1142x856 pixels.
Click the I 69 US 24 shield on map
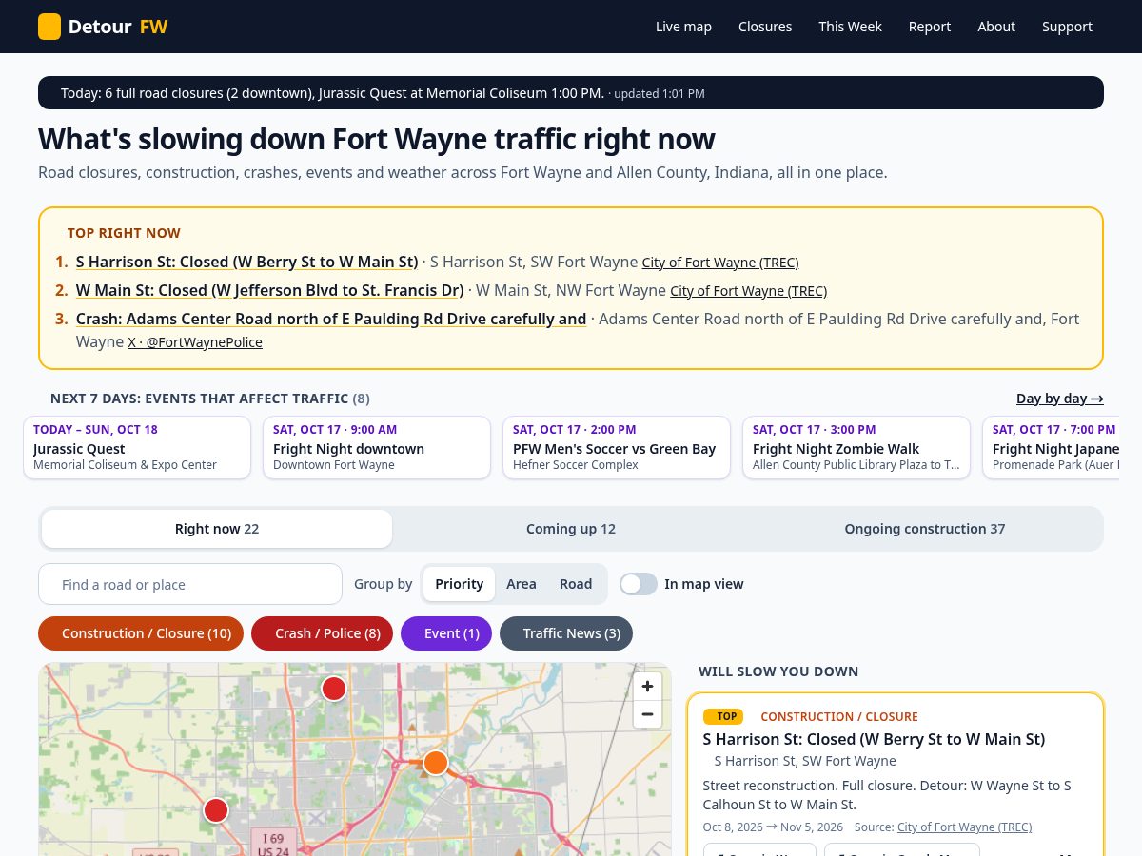[x=273, y=845]
